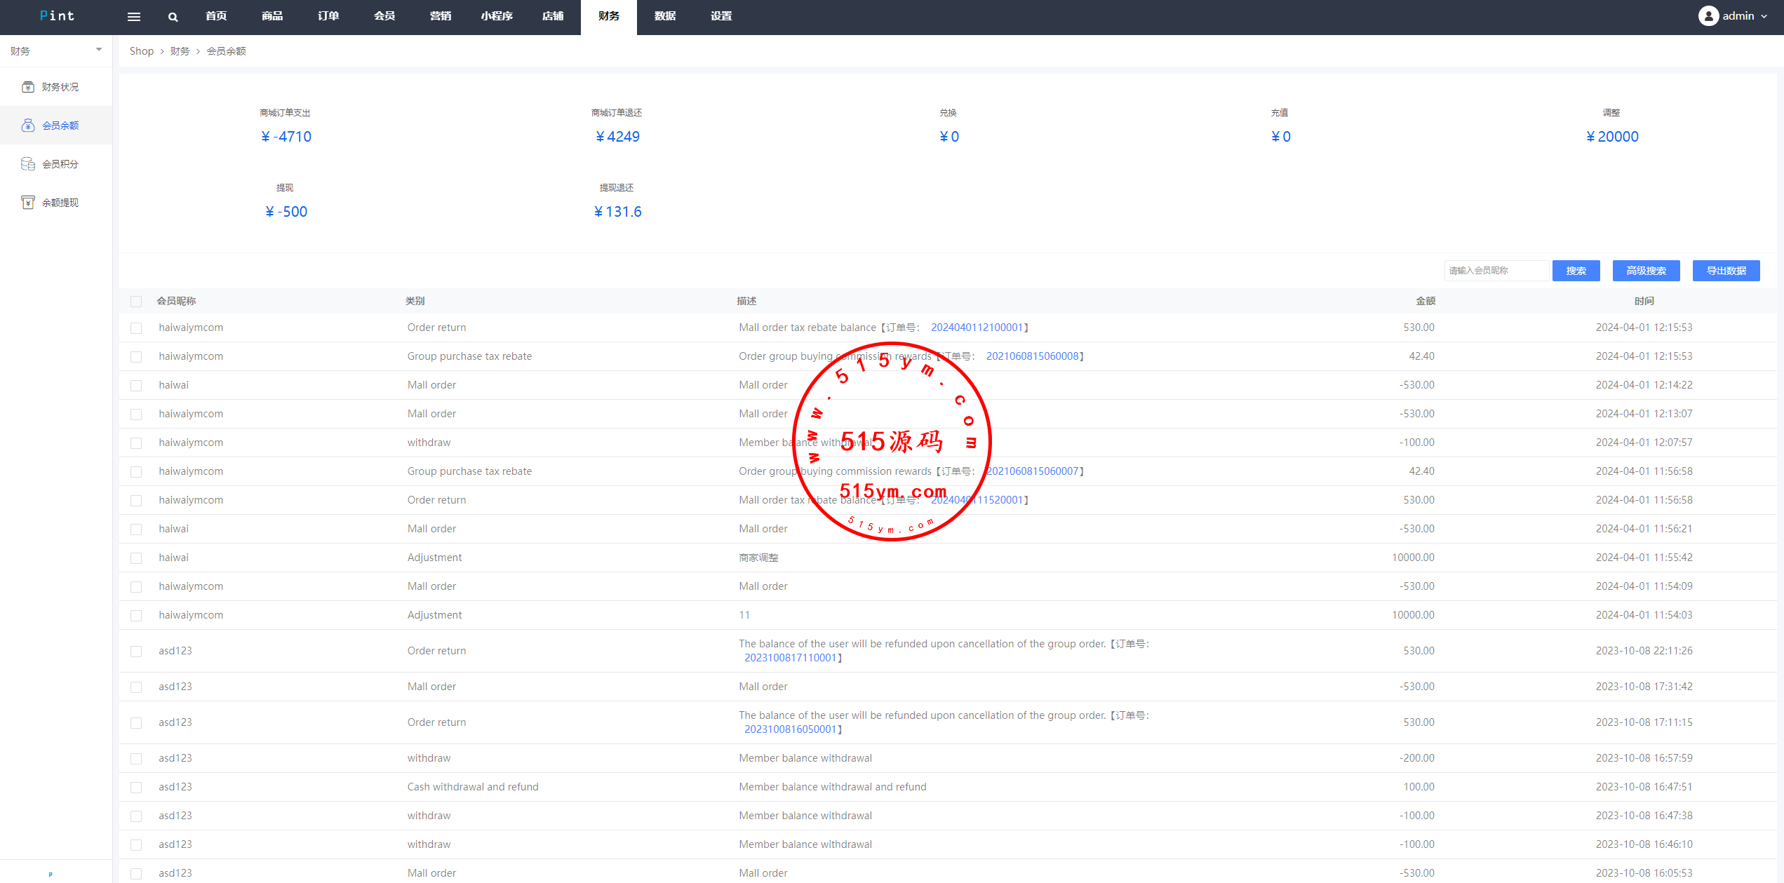The image size is (1784, 883).
Task: Click the 导出数据 export button
Action: point(1726,271)
